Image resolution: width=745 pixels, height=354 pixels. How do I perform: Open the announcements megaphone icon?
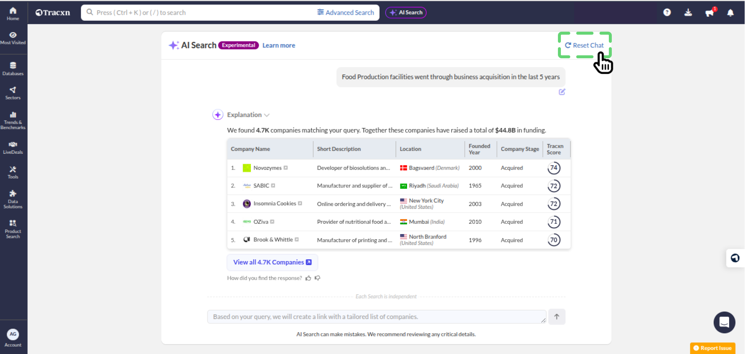(709, 13)
